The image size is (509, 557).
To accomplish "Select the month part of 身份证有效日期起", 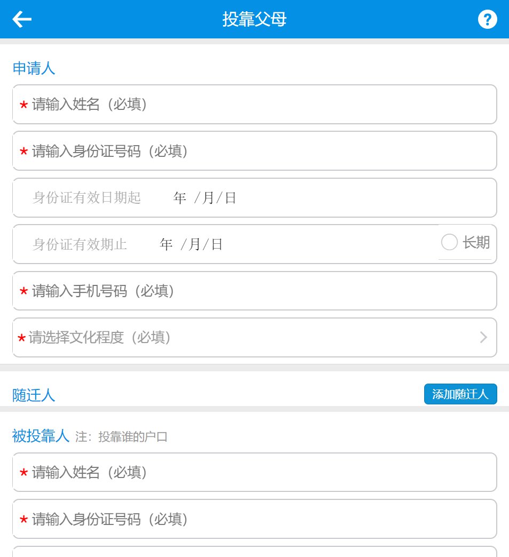I will click(208, 198).
